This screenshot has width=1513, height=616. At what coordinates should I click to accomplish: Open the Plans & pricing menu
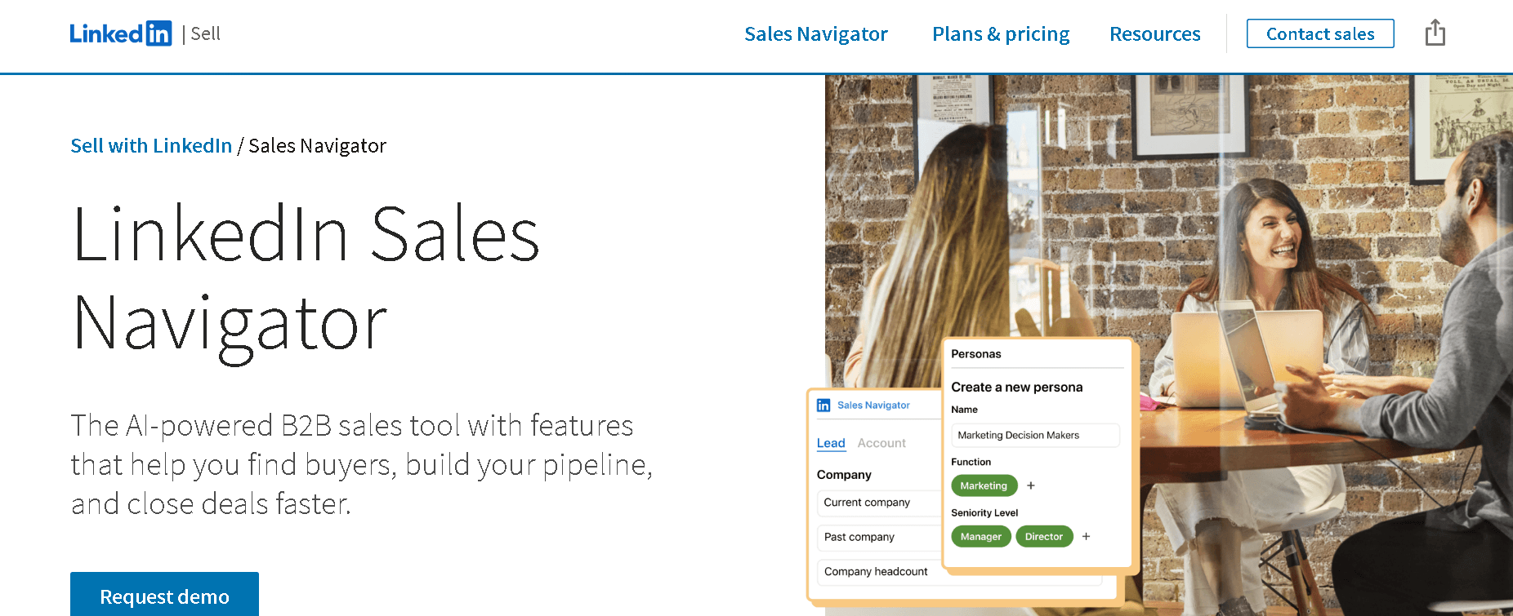click(1000, 33)
